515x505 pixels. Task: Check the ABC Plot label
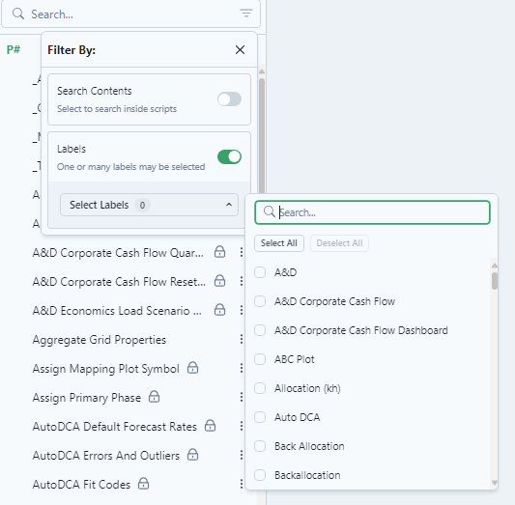(x=260, y=359)
